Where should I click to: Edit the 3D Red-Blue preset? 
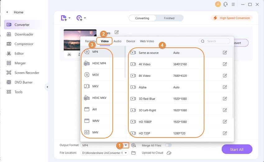(225, 99)
